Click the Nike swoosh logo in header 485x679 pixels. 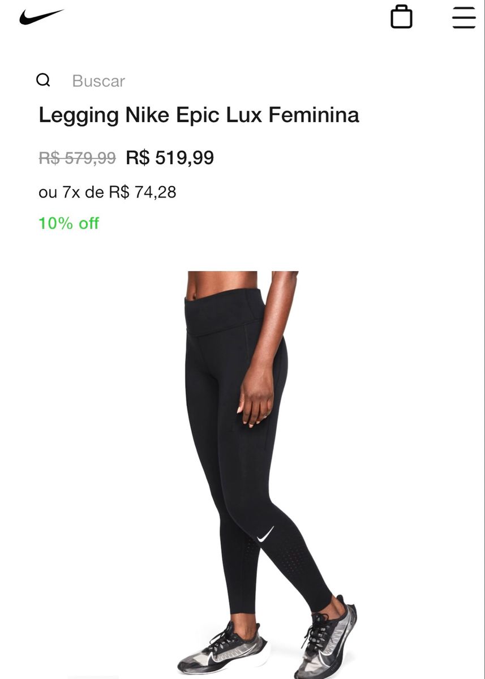41,16
